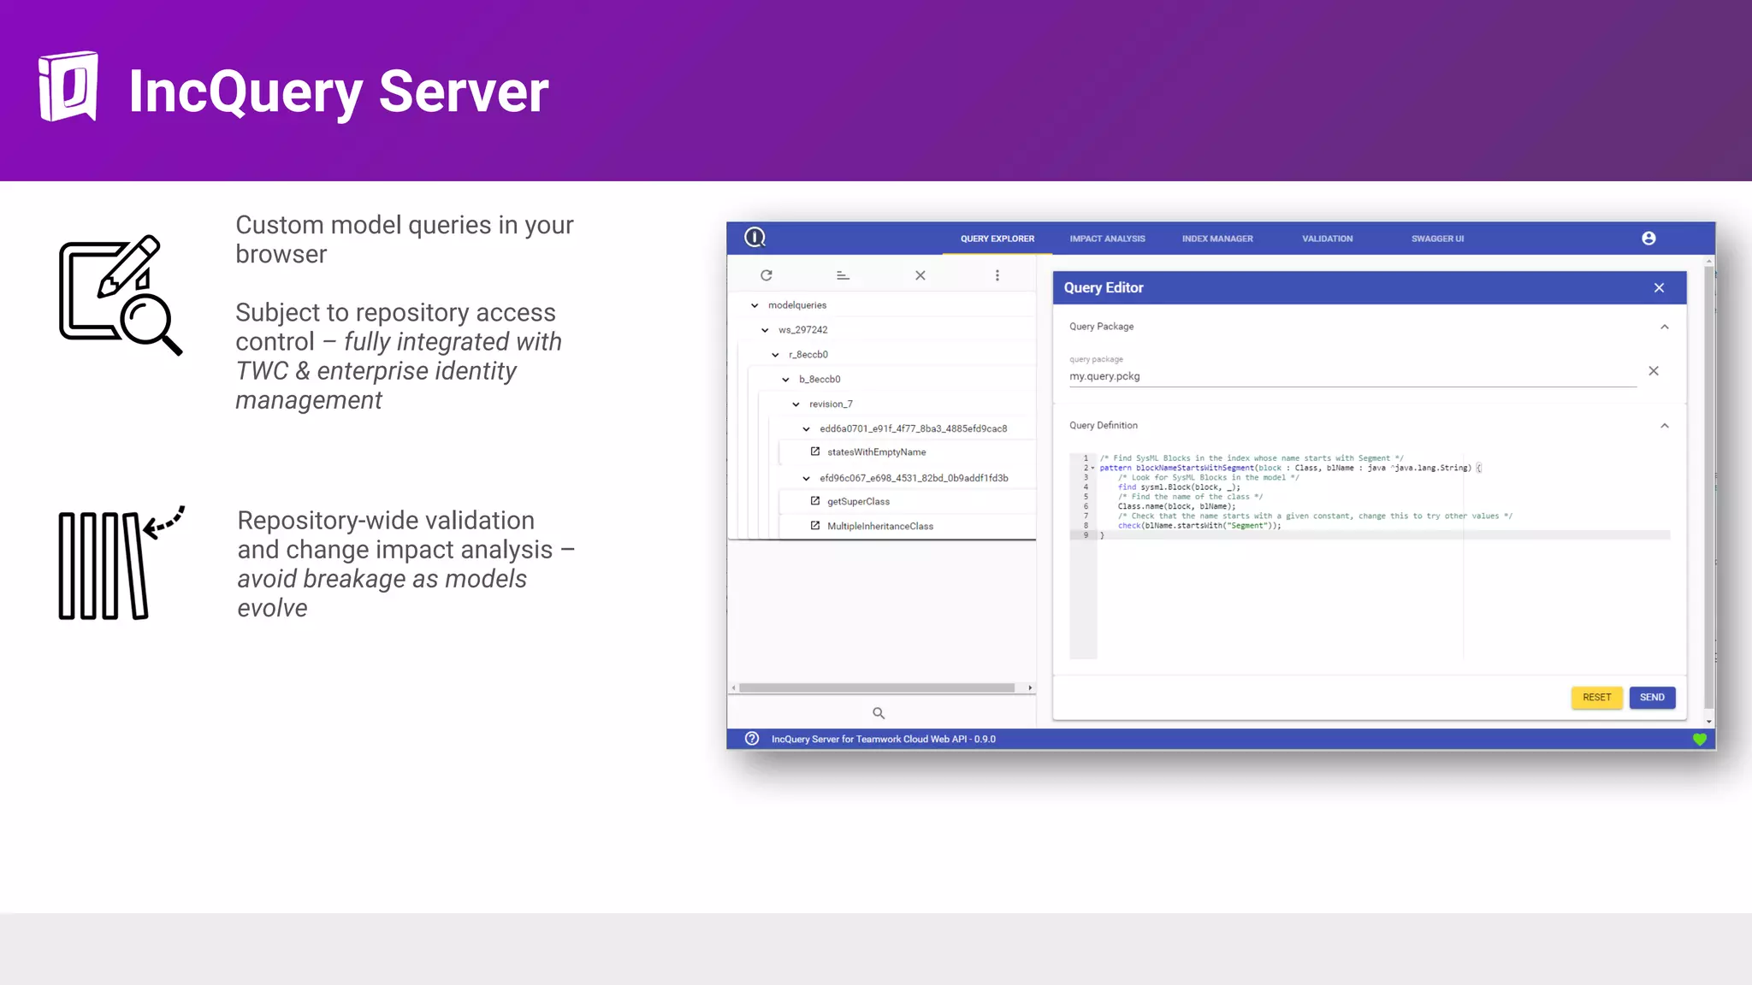Open the three-dot more options menu
This screenshot has height=985, width=1752.
(x=997, y=275)
